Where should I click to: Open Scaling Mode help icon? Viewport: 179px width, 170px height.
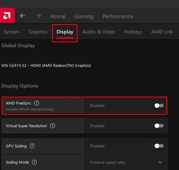pos(34,162)
